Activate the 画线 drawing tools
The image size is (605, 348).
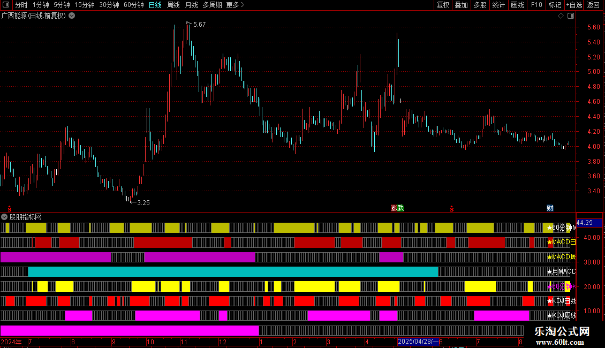tap(517, 5)
